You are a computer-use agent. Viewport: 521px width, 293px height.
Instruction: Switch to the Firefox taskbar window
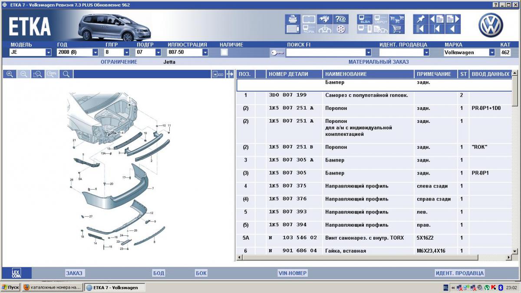pos(52,287)
